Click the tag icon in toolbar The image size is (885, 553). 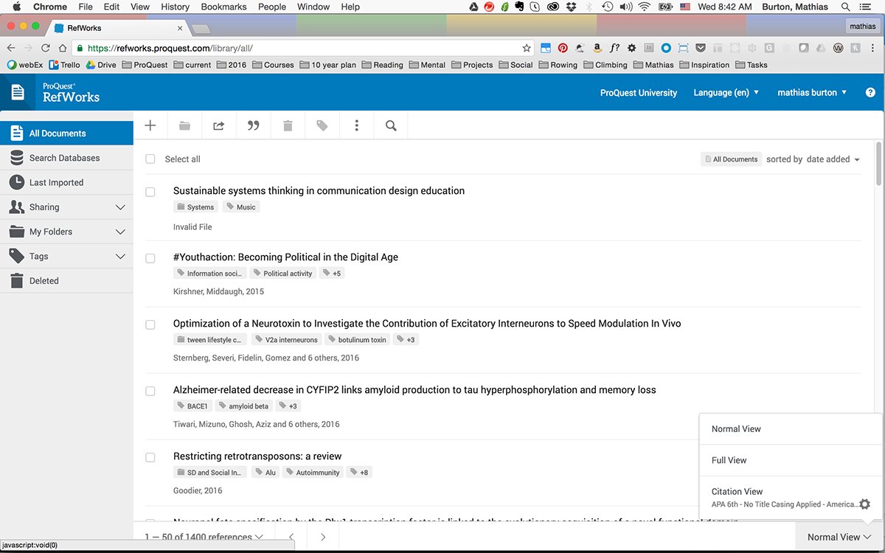(x=322, y=126)
